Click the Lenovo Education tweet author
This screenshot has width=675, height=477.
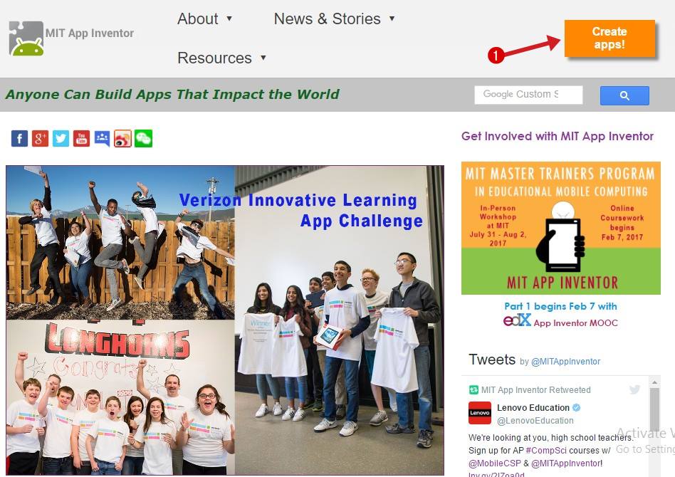point(533,408)
